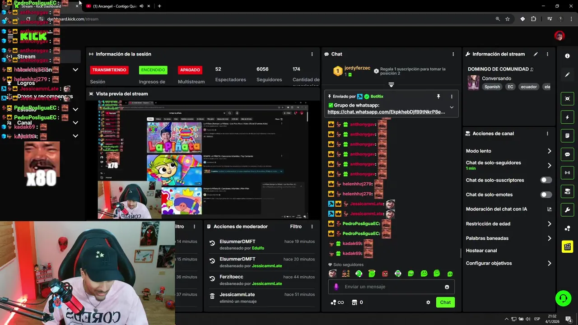Viewport: 578px width, 325px height.
Task: Open the WhatsApp group link in pinned message
Action: [387, 112]
